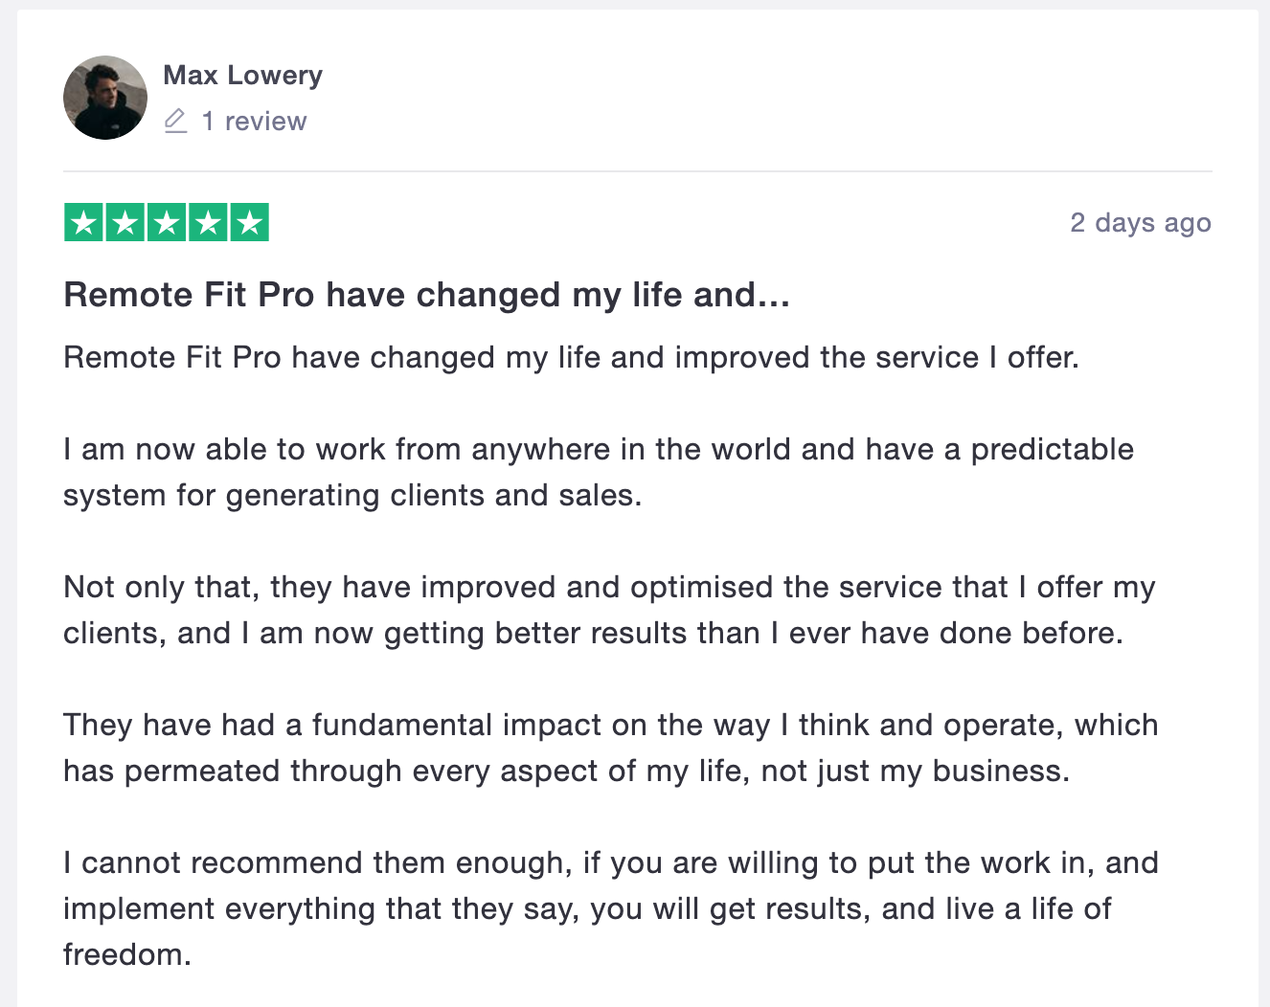Click the line starting "They have had a fundamental impact"
The width and height of the screenshot is (1270, 1007).
[x=610, y=725]
